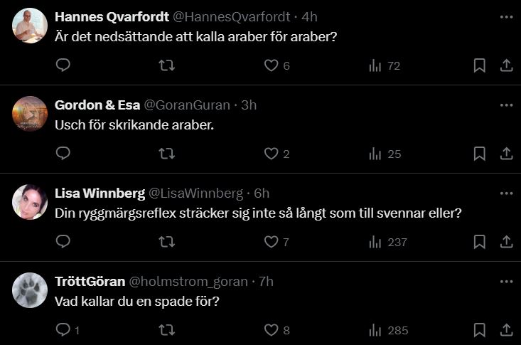Visit the @GoranGuran handle link
Image resolution: width=521 pixels, height=345 pixels.
187,105
